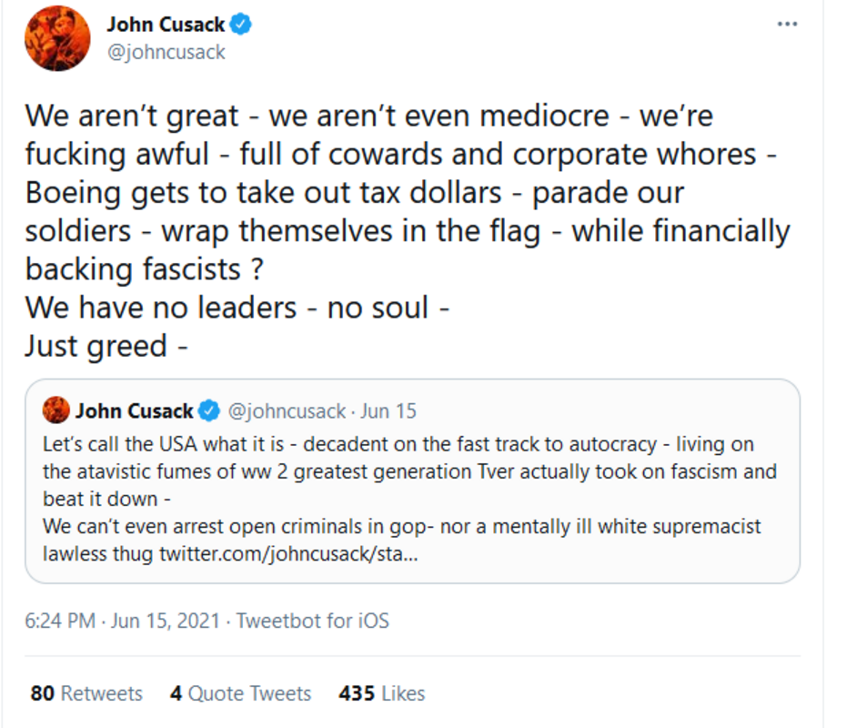Click the author name inside the quoted tweet
The width and height of the screenshot is (846, 728).
pyautogui.click(x=134, y=411)
